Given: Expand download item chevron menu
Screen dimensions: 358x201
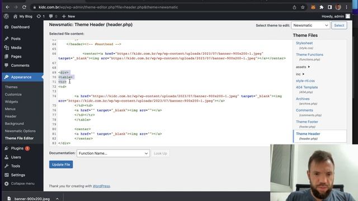Looking at the screenshot, I should pos(57,199).
